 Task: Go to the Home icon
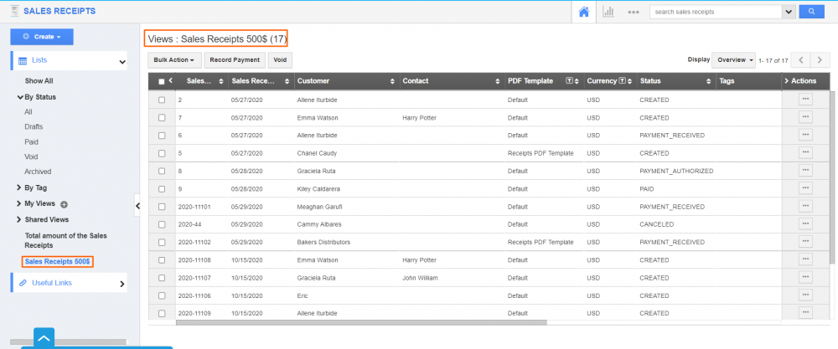(x=584, y=12)
